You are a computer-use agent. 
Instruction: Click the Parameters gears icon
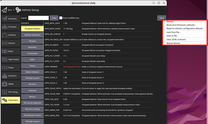click(x=5, y=100)
